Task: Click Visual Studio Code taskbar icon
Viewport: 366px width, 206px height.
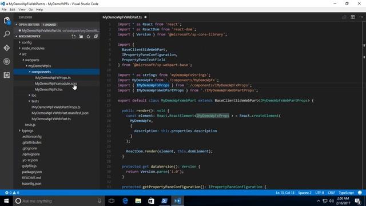Action: click(177, 201)
